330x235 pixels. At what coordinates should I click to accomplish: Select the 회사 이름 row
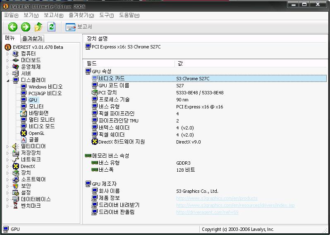click(x=209, y=191)
